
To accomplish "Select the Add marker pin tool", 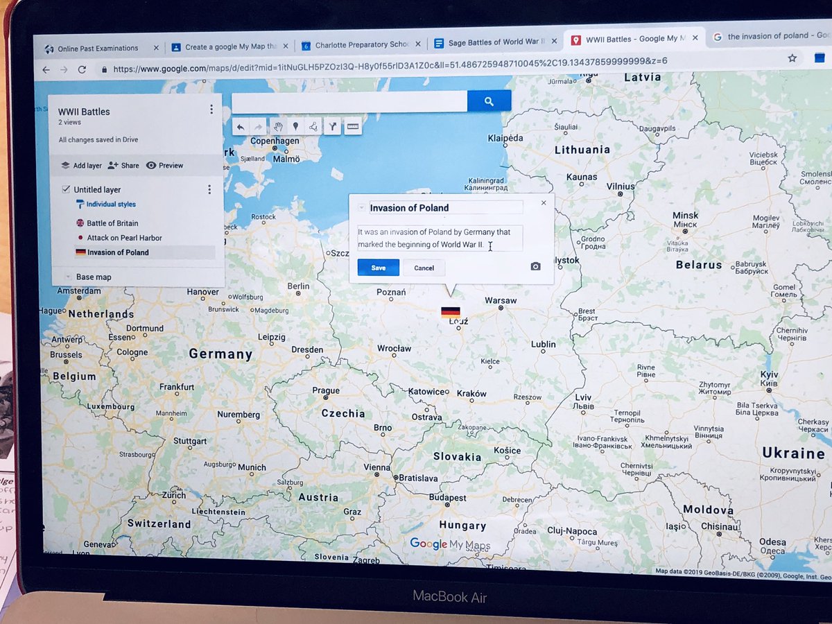I will pyautogui.click(x=295, y=127).
